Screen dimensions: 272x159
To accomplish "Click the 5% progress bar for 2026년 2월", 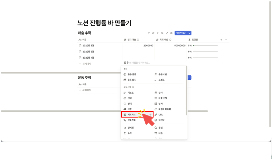I will click(x=205, y=45).
